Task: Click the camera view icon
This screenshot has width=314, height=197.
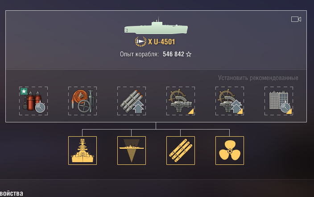Action: click(x=296, y=19)
